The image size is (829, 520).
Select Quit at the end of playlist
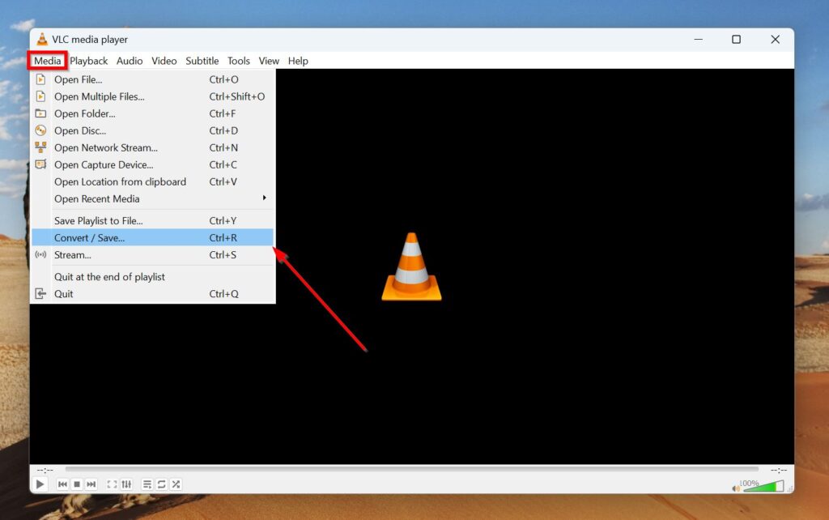[x=110, y=276]
